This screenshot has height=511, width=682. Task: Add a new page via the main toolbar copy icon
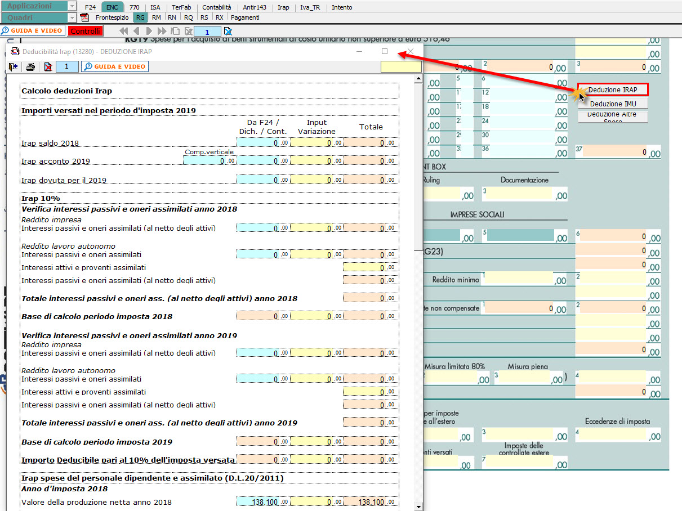tap(175, 31)
